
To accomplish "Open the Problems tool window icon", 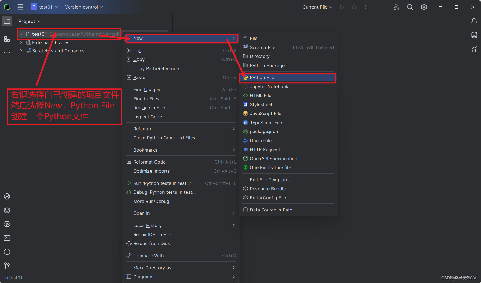I will tap(7, 252).
